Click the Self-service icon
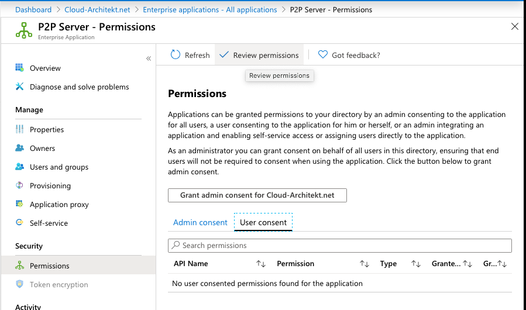The width and height of the screenshot is (526, 310). point(19,222)
